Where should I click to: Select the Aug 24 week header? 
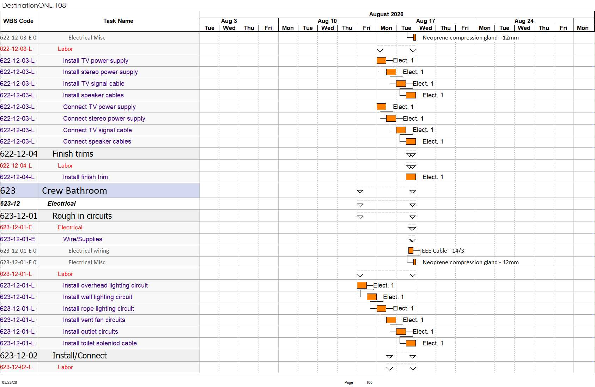524,21
